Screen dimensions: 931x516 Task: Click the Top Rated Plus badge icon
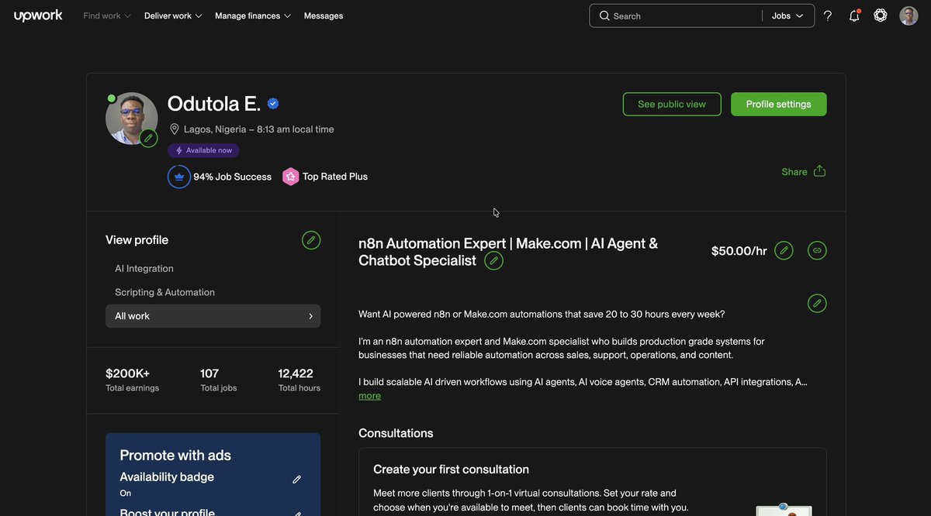(291, 177)
